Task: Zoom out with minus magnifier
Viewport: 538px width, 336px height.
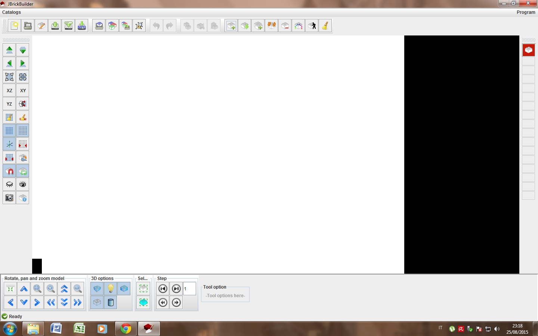Action: [x=78, y=289]
